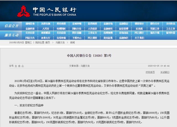Open the 金融知识 menu item
The width and height of the screenshot is (177, 127).
(x=124, y=38)
